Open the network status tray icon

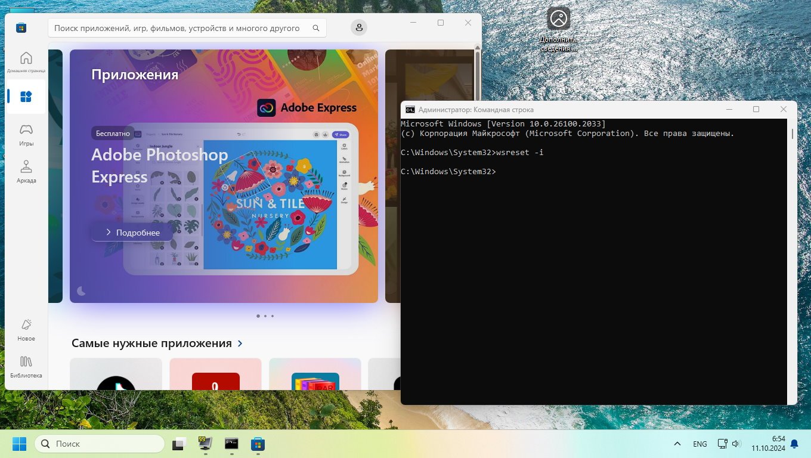[723, 444]
